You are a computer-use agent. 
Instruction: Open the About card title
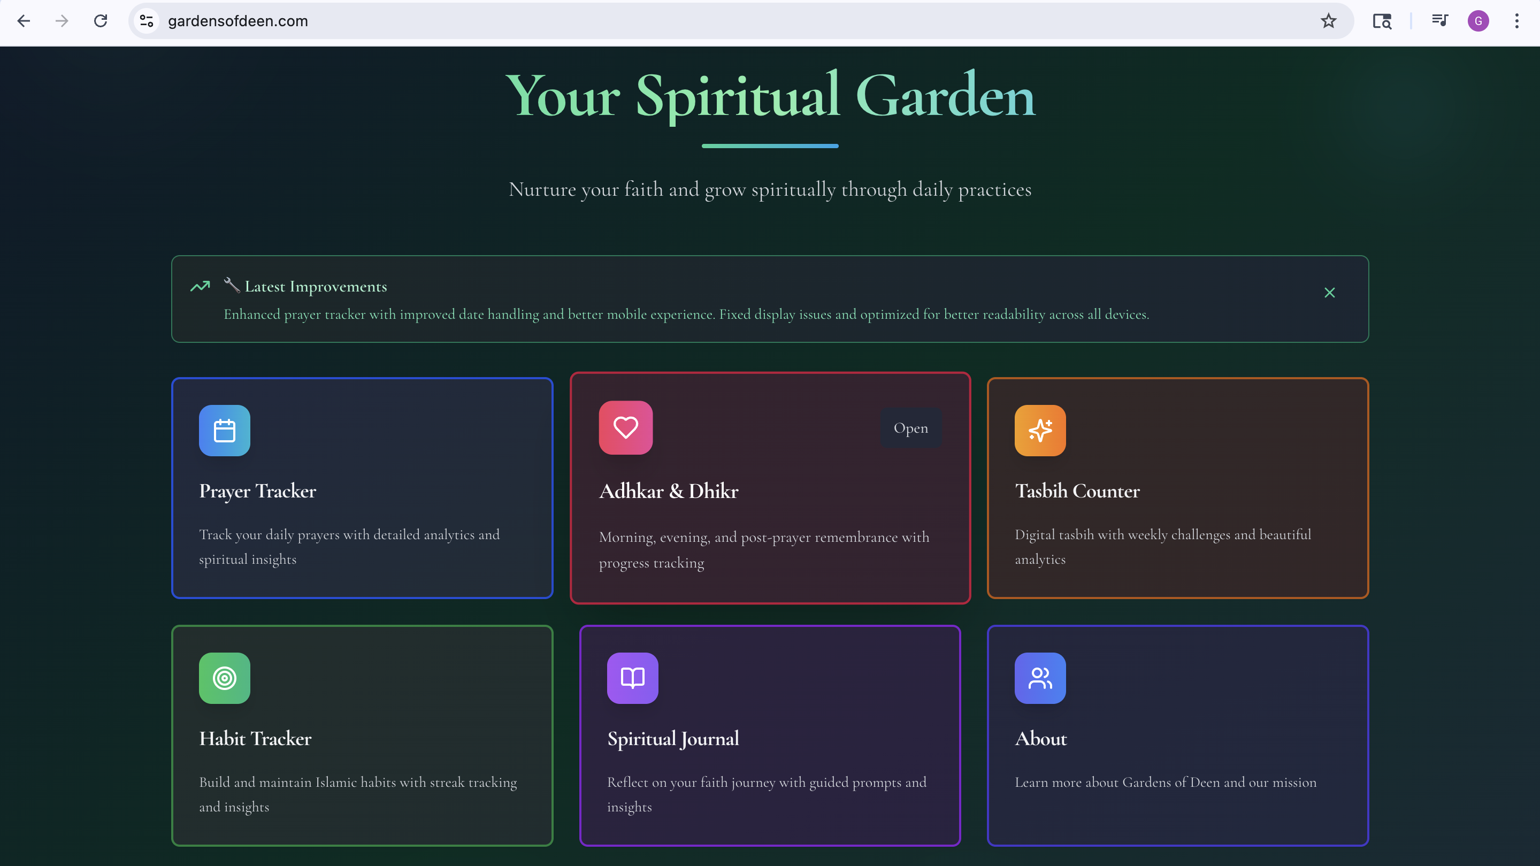point(1041,739)
